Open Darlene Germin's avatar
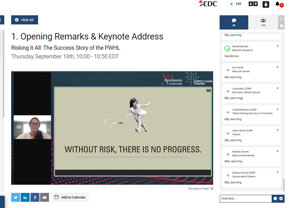The height and width of the screenshot is (208, 289). (227, 175)
